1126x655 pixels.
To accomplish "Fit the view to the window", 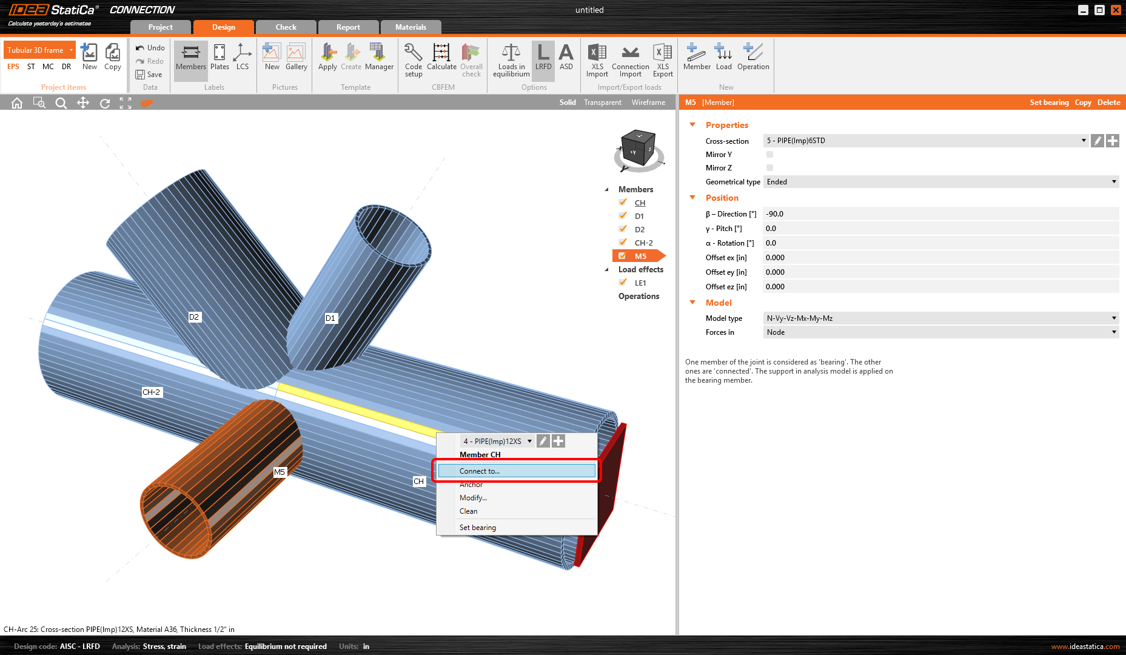I will tap(126, 102).
